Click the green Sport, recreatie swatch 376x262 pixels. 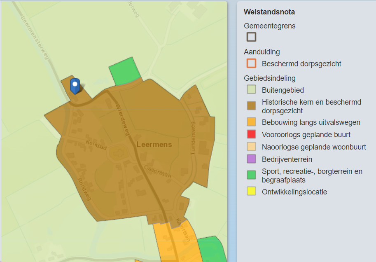coord(251,175)
